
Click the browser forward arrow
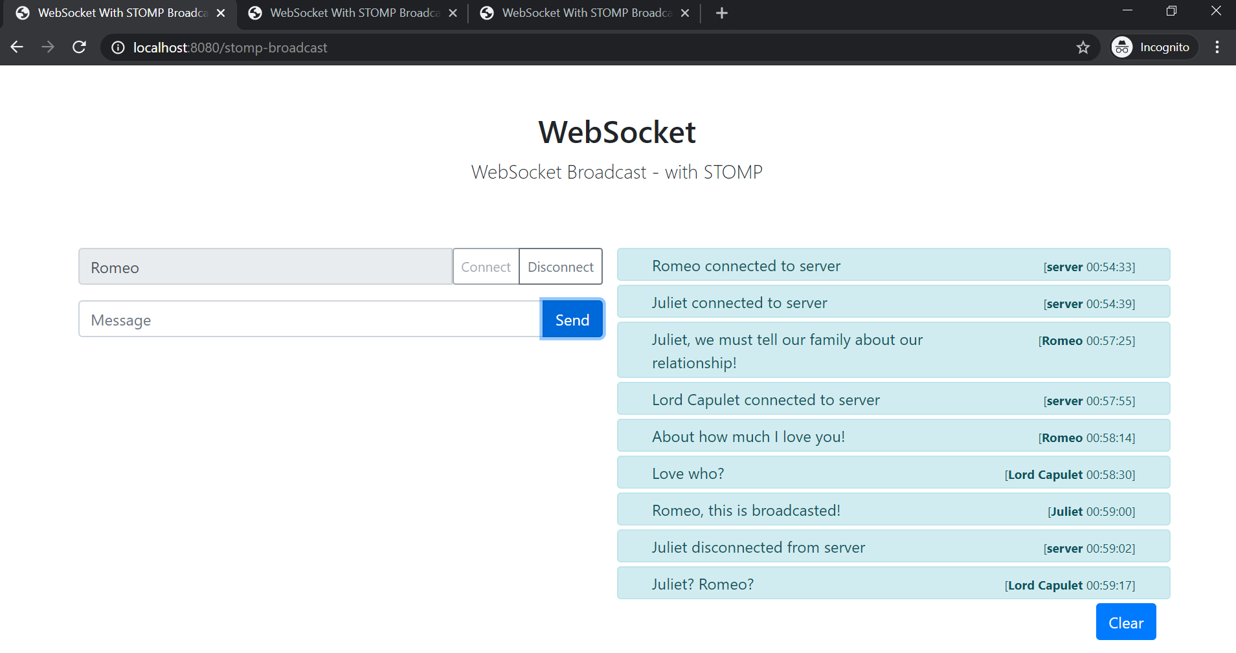(48, 47)
